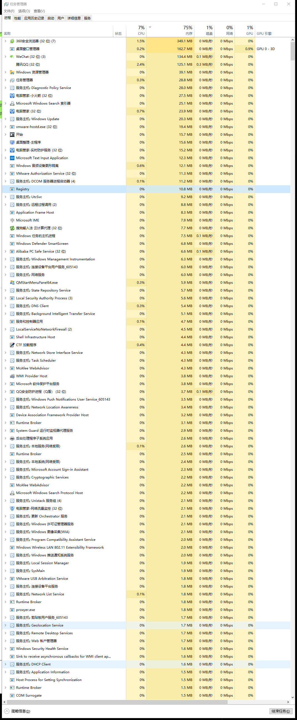The height and width of the screenshot is (720, 297).
Task: Switch to the 用户 tab
Action: click(61, 18)
